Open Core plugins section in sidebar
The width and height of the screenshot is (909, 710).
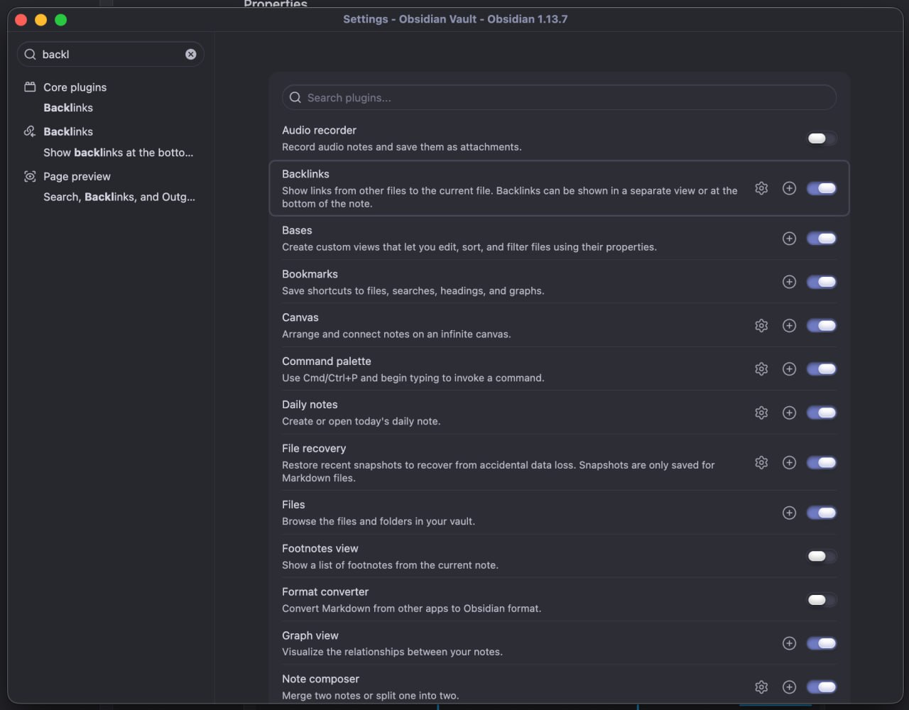[75, 87]
